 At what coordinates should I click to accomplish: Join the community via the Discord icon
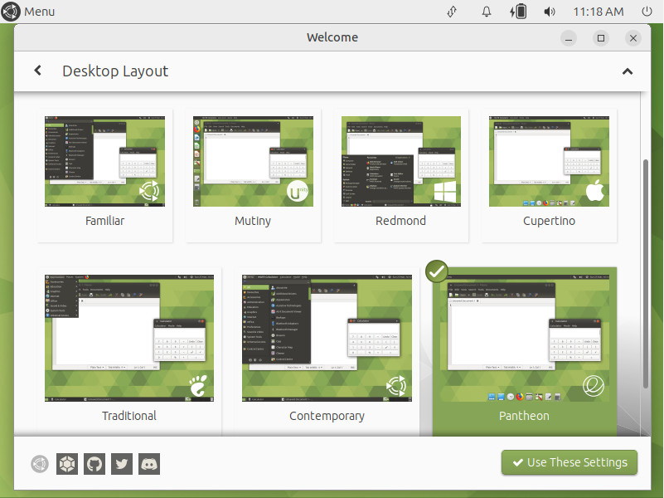(x=148, y=463)
